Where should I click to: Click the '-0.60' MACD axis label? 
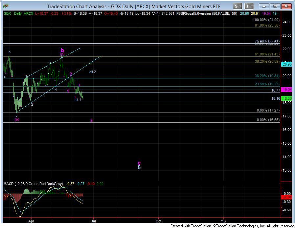pyautogui.click(x=287, y=210)
